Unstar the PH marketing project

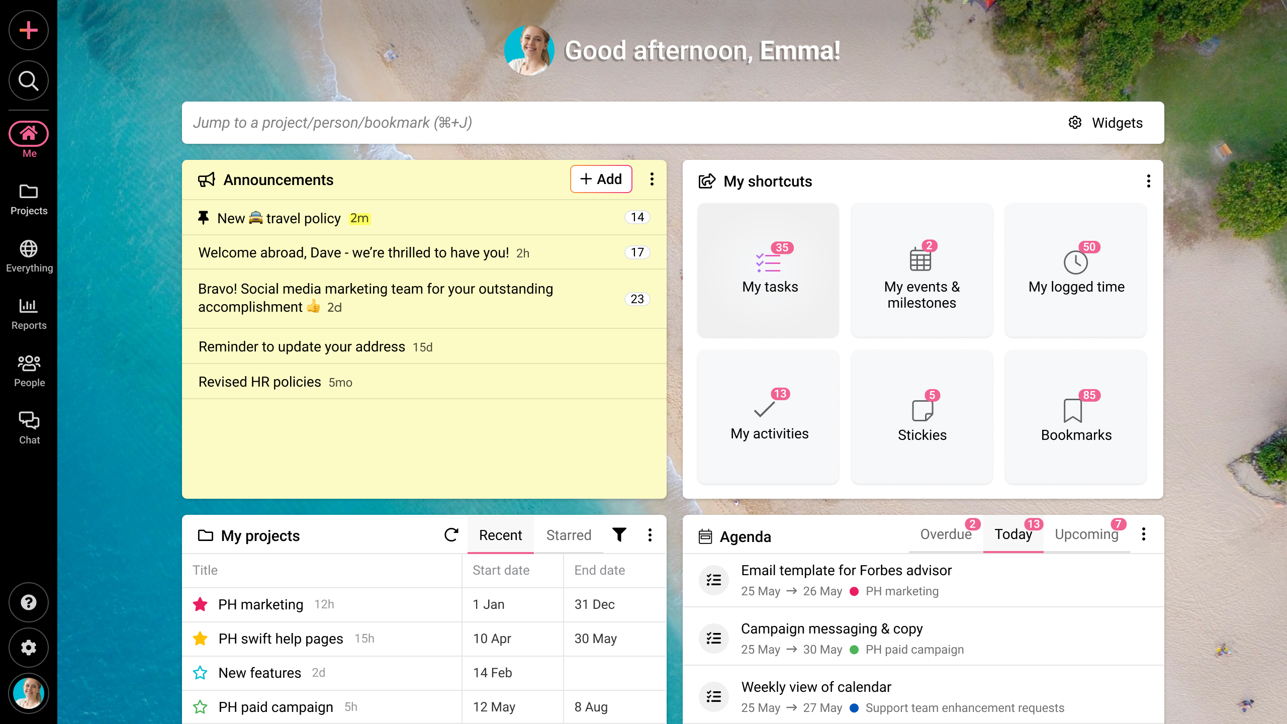click(x=200, y=604)
